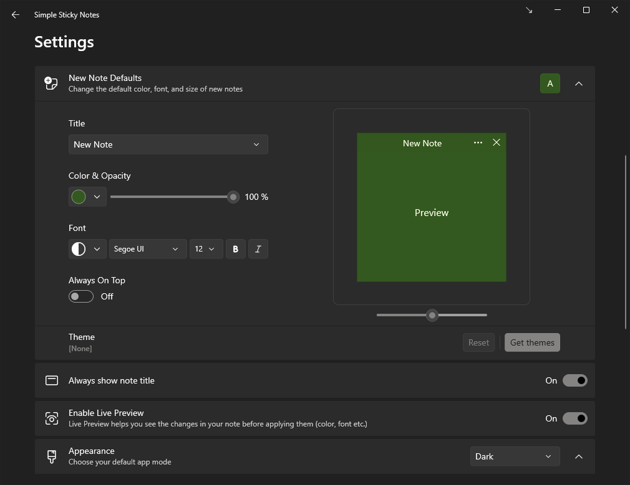Click the preview note's close X icon
The width and height of the screenshot is (630, 485).
[497, 143]
